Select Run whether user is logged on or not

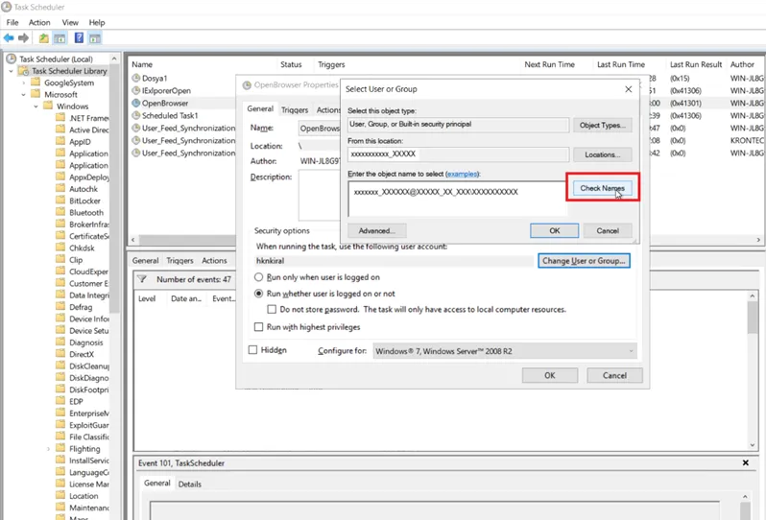pyautogui.click(x=259, y=294)
